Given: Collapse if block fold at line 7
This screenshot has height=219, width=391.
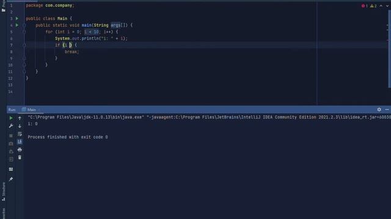Looking at the screenshot, I should click(24, 45).
